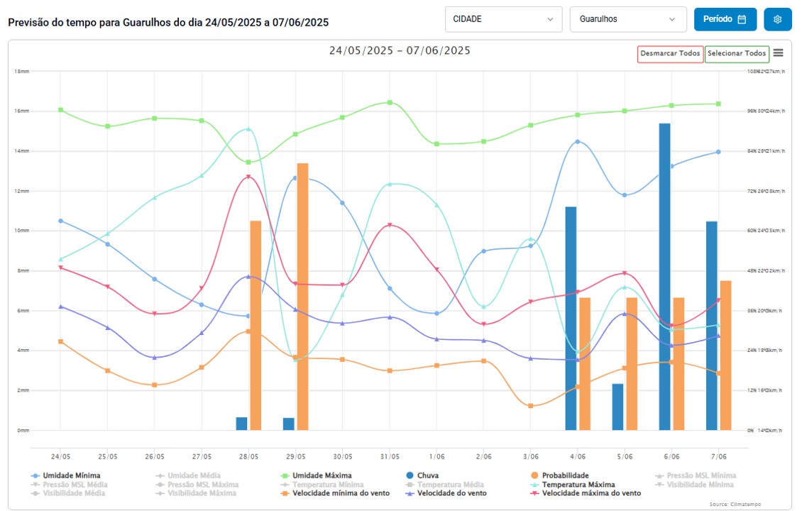This screenshot has width=802, height=511.
Task: Click the Selecionar Todos button
Action: tap(737, 53)
